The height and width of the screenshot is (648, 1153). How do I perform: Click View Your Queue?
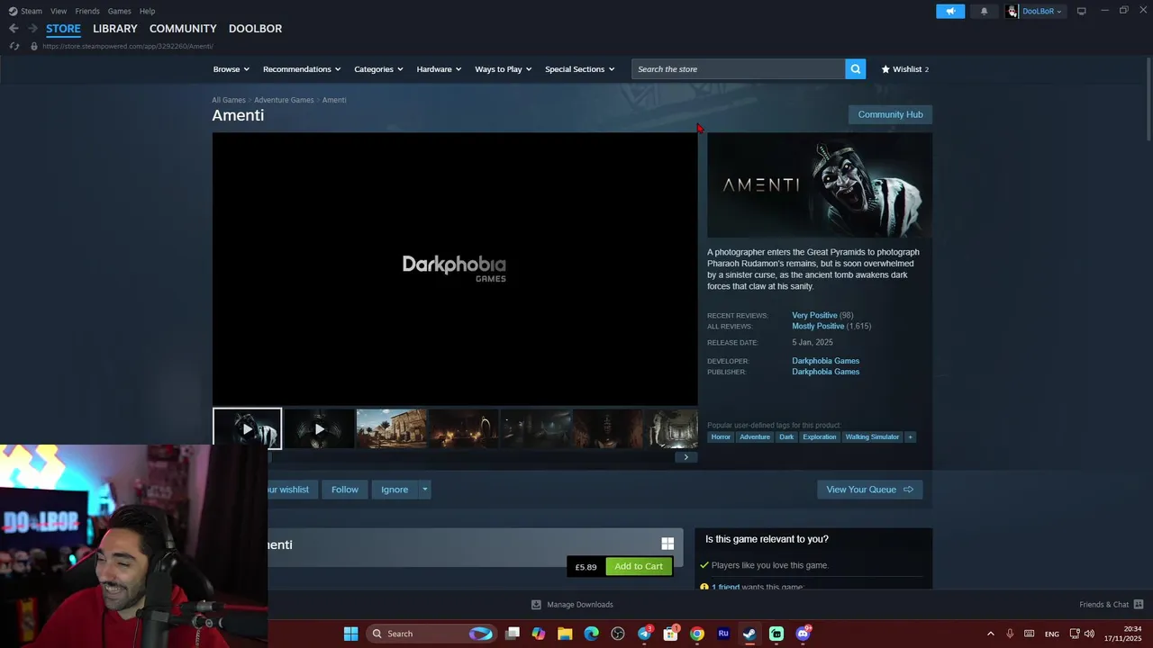point(869,490)
